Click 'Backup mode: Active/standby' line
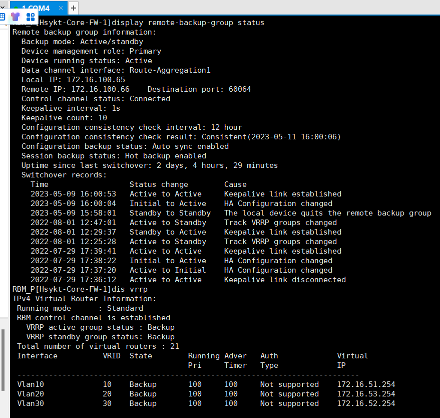 [82, 42]
